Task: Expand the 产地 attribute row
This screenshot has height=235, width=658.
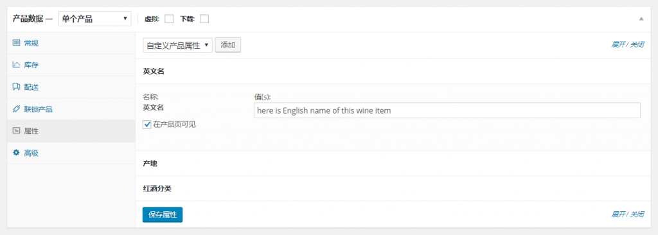Action: pyautogui.click(x=396, y=164)
